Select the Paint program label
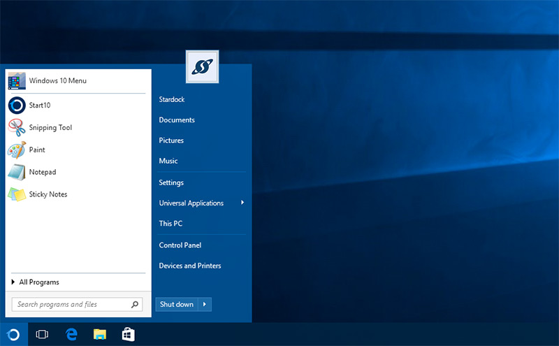Viewport: 559px width, 346px height. pos(37,150)
